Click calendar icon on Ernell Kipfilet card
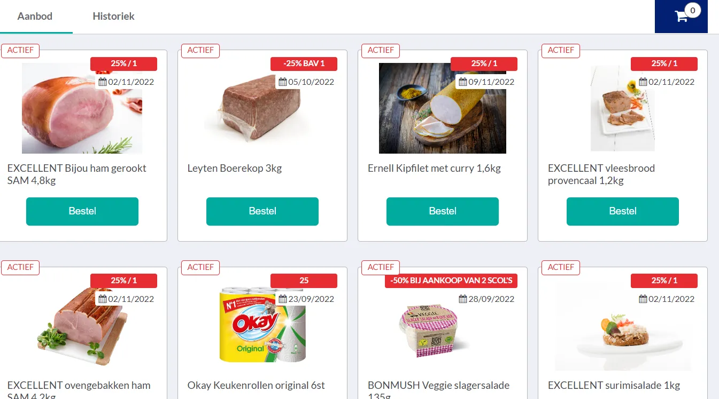This screenshot has height=399, width=719. (x=463, y=82)
